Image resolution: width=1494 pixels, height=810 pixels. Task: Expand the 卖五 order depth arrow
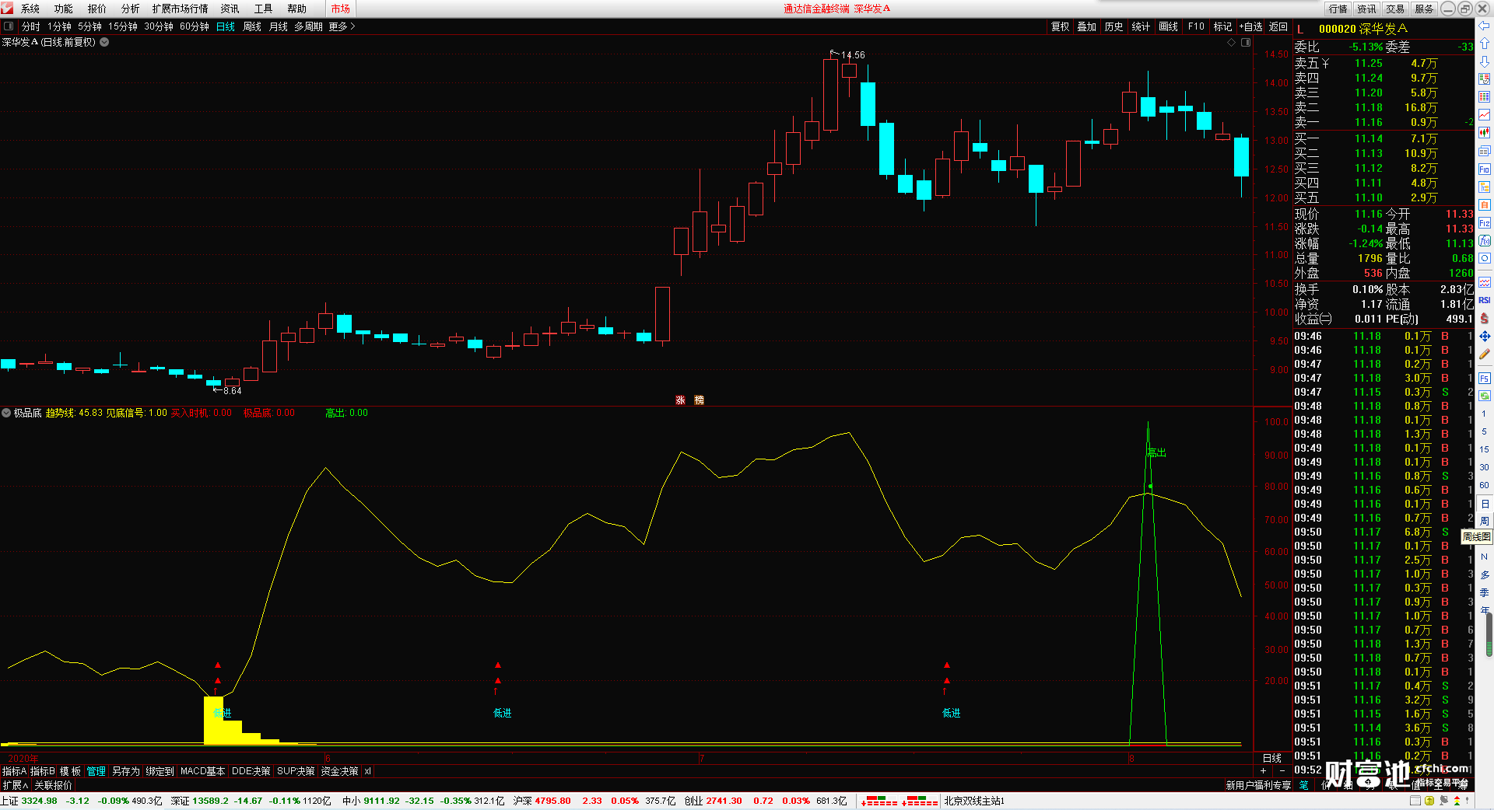pyautogui.click(x=1325, y=63)
